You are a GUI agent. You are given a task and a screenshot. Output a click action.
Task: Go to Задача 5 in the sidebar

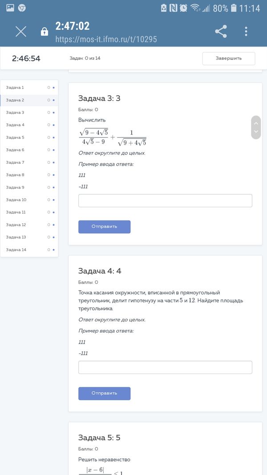click(x=15, y=138)
